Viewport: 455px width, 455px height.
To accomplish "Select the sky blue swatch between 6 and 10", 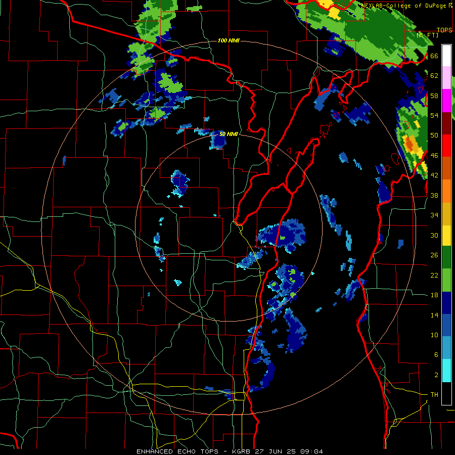I will pyautogui.click(x=446, y=348).
